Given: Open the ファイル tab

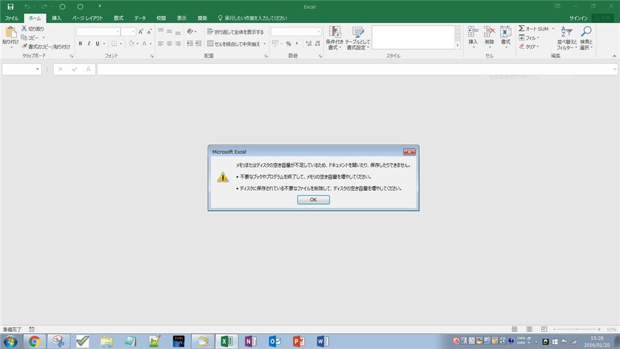Looking at the screenshot, I should pyautogui.click(x=12, y=18).
